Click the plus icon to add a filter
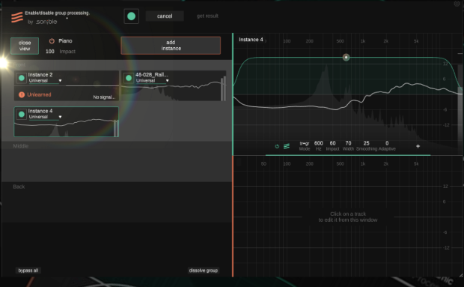464x287 pixels. pos(418,146)
